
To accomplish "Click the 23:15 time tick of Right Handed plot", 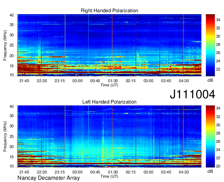I will click(x=60, y=81).
